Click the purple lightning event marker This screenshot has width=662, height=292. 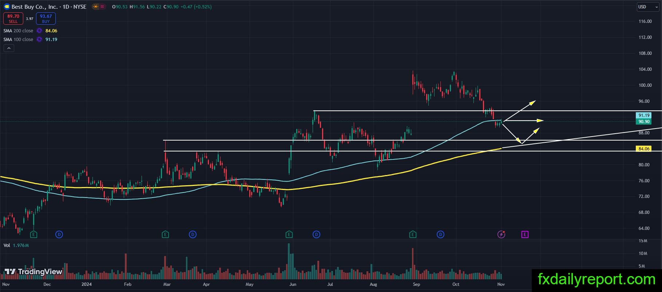502,235
